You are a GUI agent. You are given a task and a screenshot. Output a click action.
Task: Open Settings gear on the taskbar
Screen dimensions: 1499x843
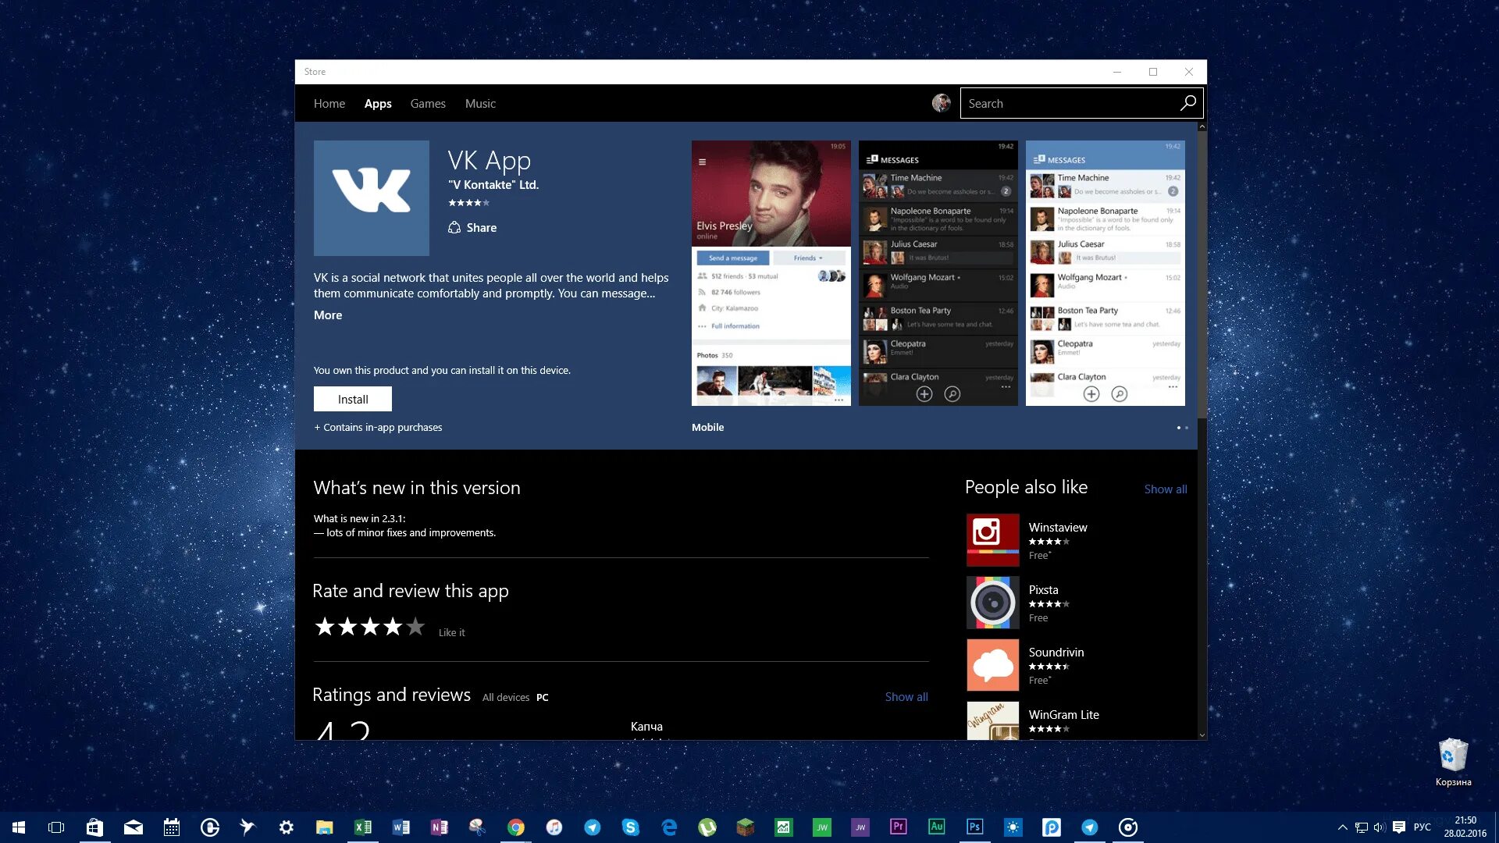[287, 827]
